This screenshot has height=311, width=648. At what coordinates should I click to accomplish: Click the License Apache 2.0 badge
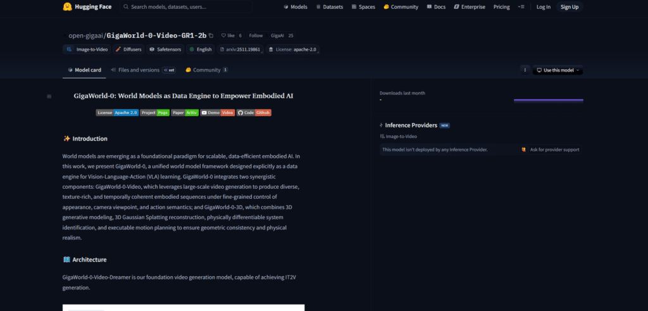click(117, 113)
